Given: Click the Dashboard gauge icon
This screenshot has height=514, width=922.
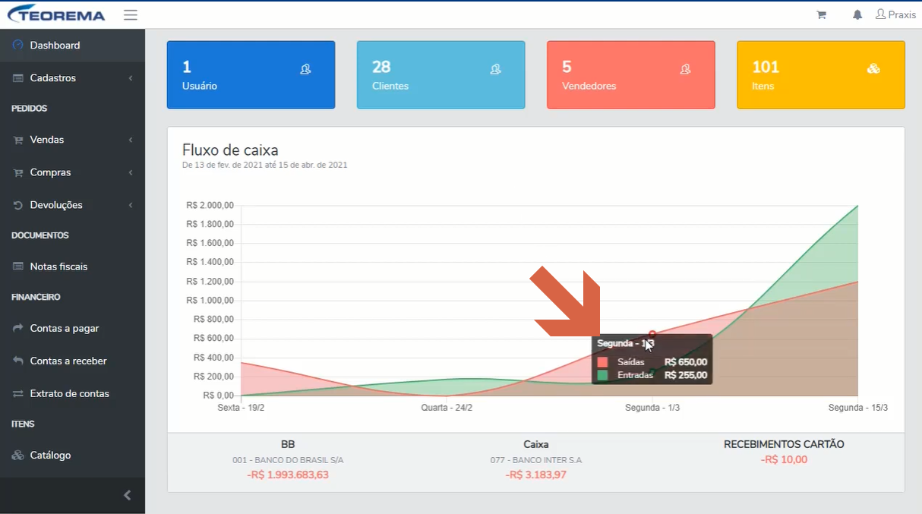Looking at the screenshot, I should 18,46.
